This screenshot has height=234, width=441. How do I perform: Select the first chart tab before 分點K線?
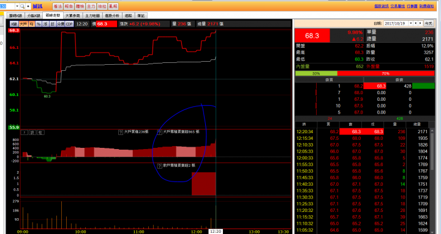[x=15, y=16]
